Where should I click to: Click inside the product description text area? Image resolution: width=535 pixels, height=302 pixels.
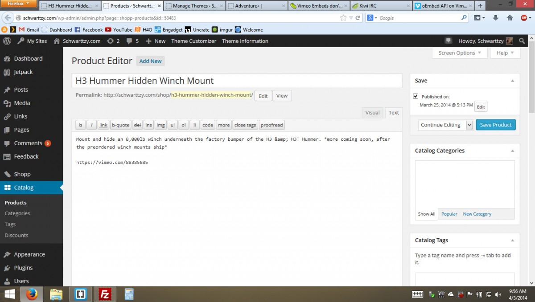(237, 209)
